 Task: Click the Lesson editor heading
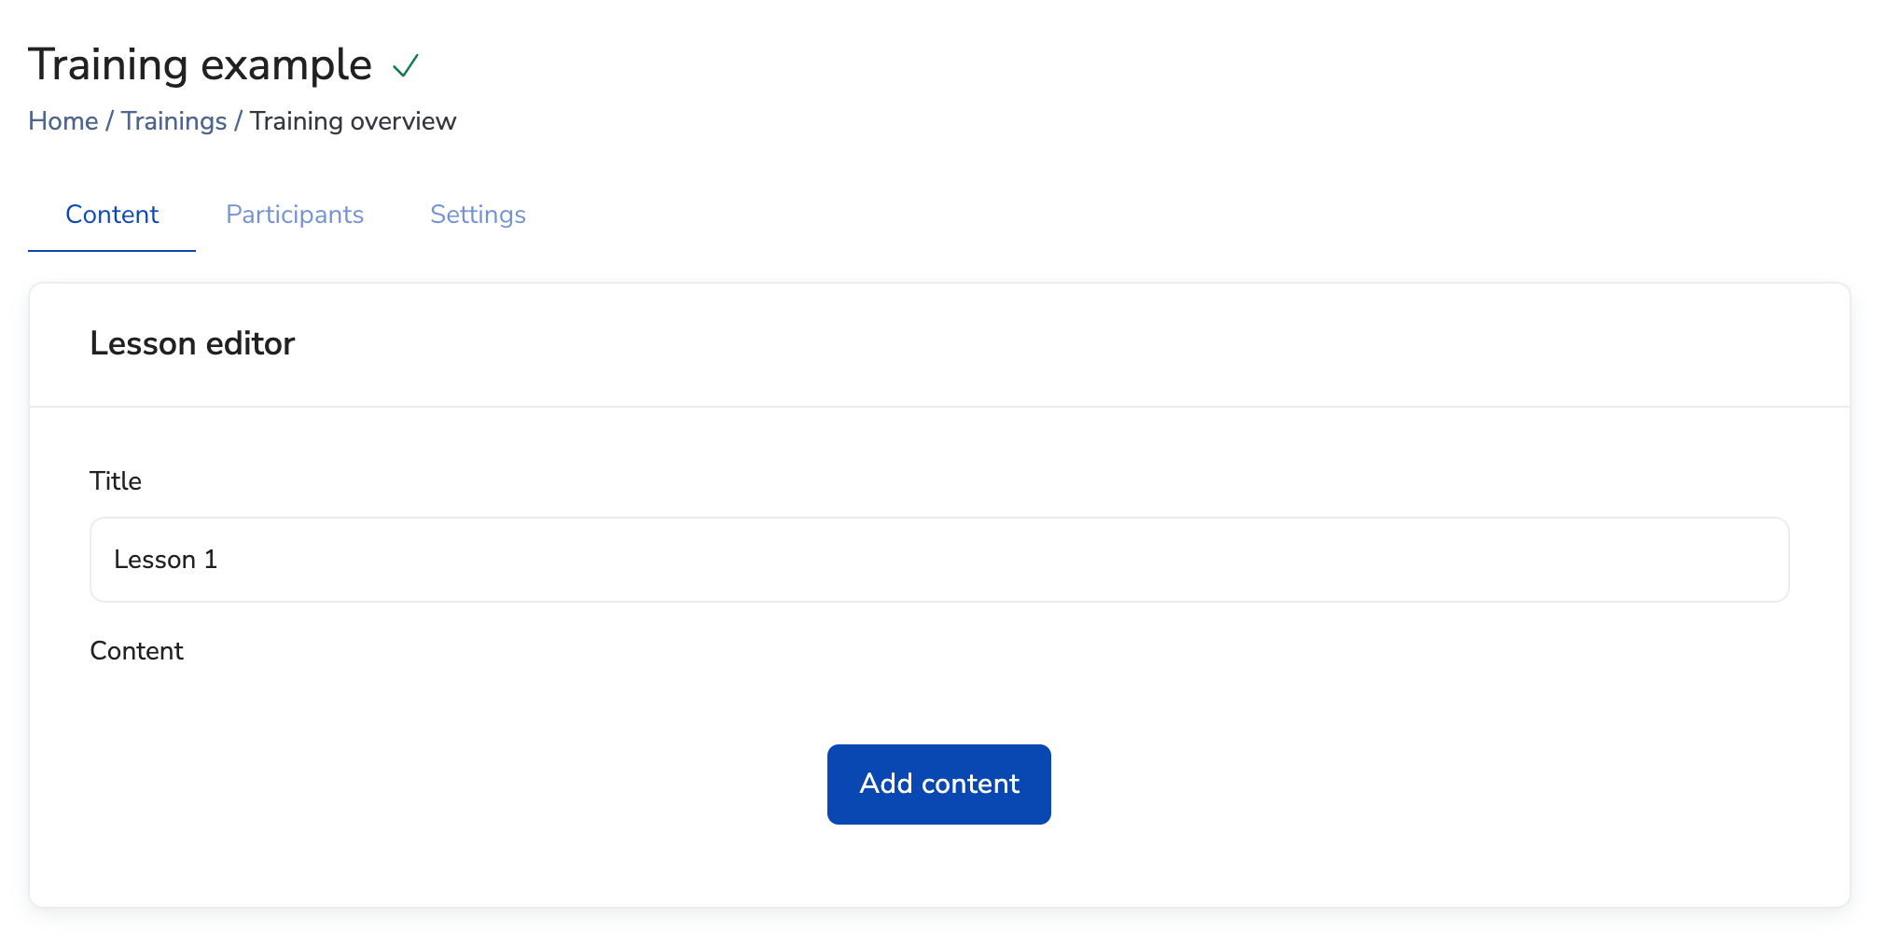point(192,343)
